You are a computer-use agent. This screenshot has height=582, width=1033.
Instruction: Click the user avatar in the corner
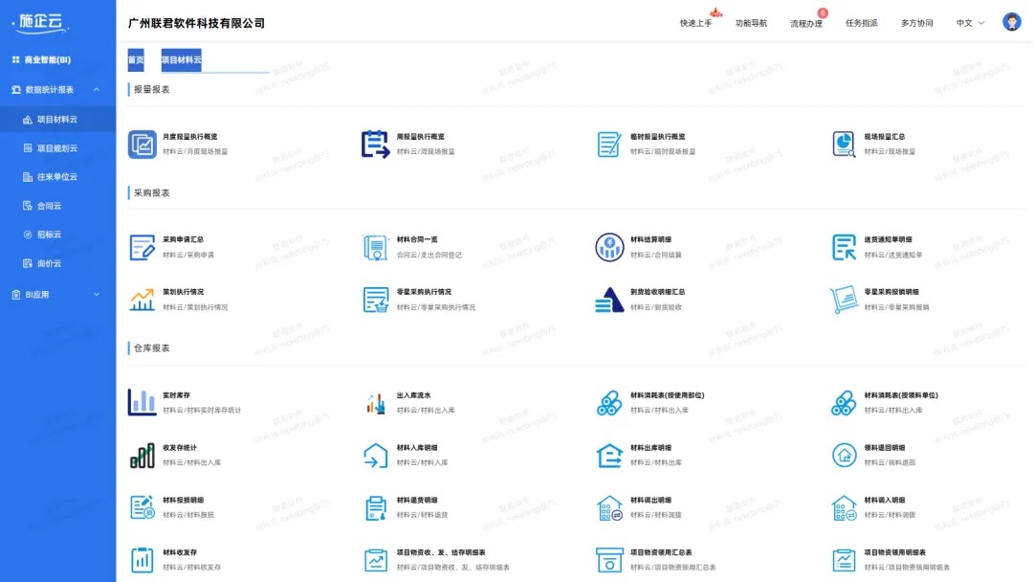pos(1011,21)
